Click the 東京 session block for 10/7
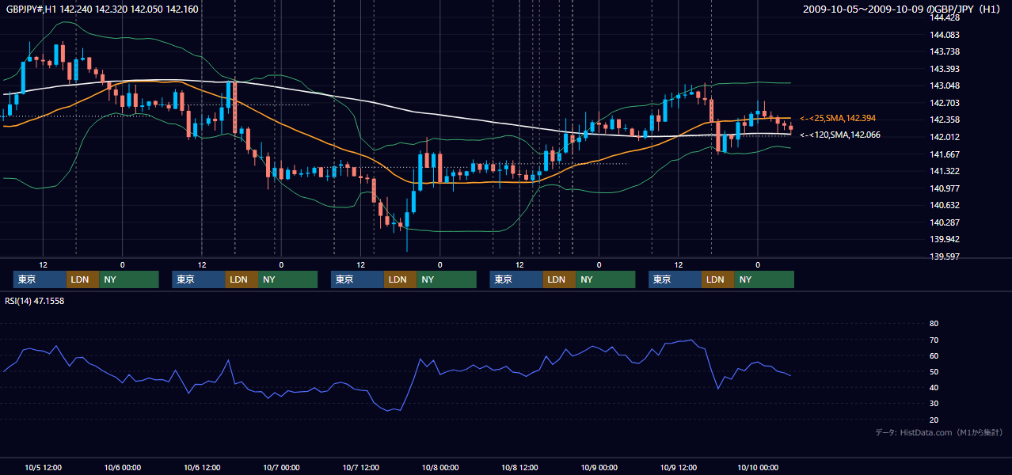Viewport: 1012px width, 475px height. coord(357,279)
